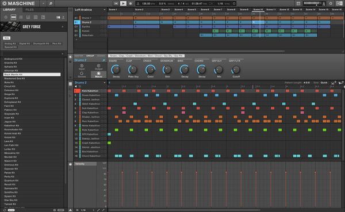Arm the record button in the transport
The width and height of the screenshot is (345, 212).
tap(131, 3)
